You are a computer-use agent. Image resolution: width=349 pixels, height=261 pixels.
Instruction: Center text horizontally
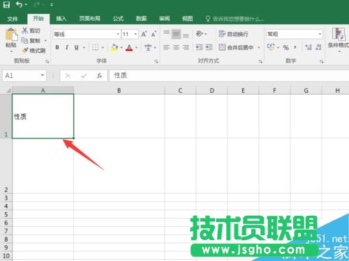tap(177, 47)
